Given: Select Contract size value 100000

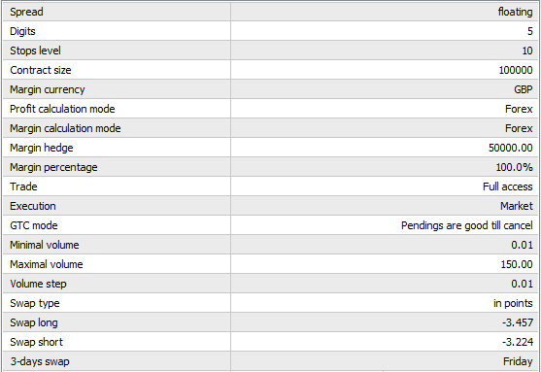Looking at the screenshot, I should point(516,70).
